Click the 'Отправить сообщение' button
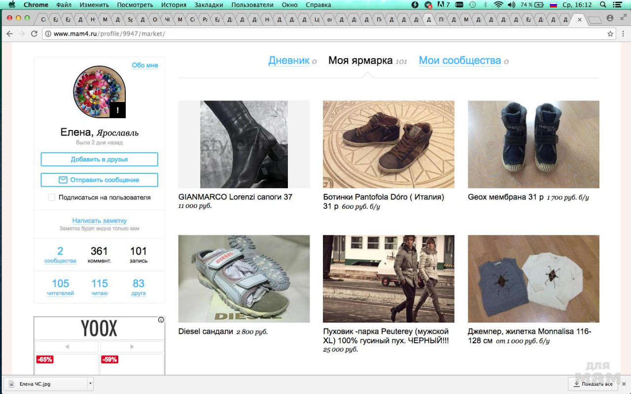Viewport: 631px width, 394px height. click(x=99, y=180)
